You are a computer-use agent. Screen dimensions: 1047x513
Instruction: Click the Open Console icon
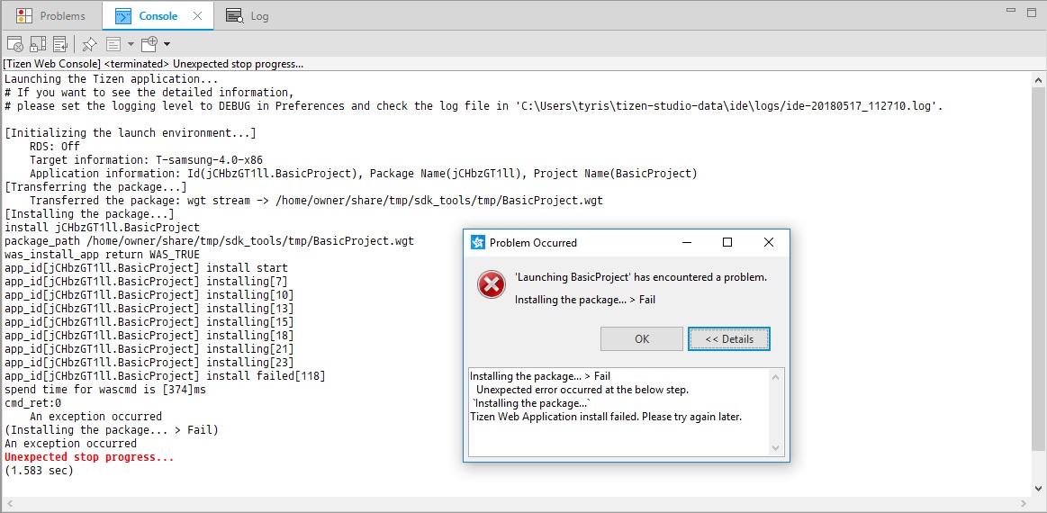(149, 43)
